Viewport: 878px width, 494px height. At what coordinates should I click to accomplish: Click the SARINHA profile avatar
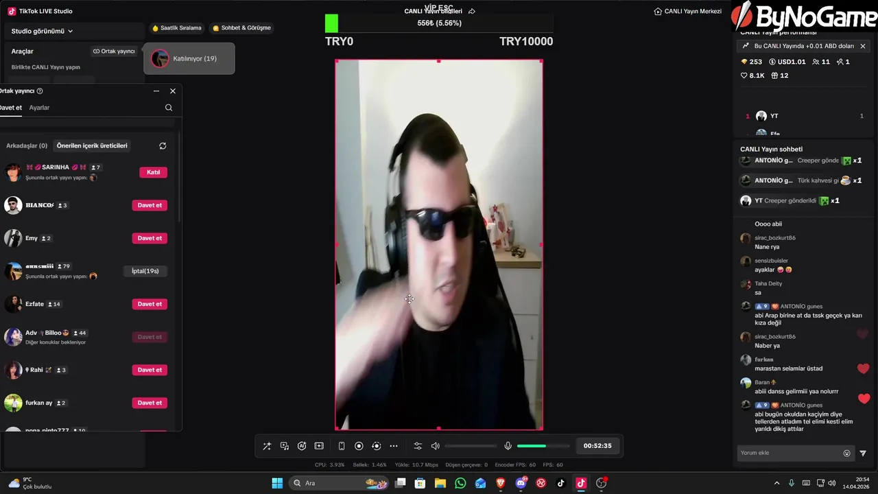click(13, 172)
